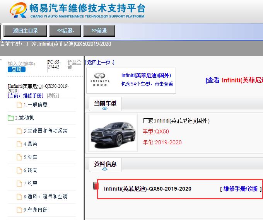This screenshot has width=263, height=220.
Task: Open the 5.刹车 section
Action: 31,157
